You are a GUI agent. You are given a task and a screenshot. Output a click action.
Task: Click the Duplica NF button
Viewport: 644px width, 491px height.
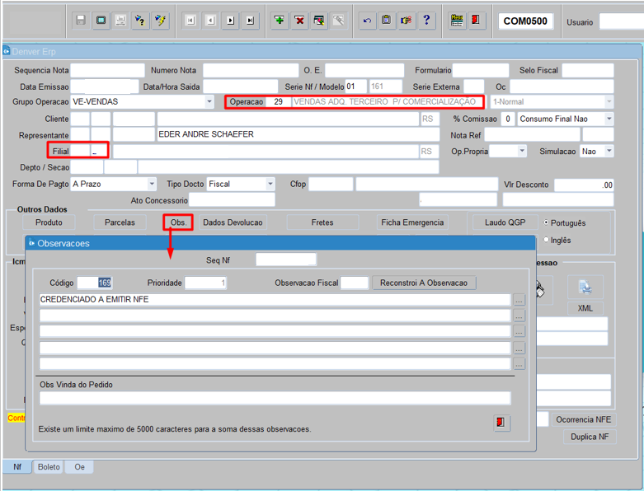click(x=590, y=437)
